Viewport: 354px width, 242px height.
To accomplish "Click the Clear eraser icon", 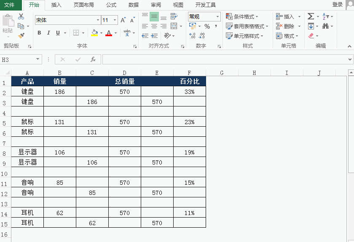I will (x=311, y=36).
